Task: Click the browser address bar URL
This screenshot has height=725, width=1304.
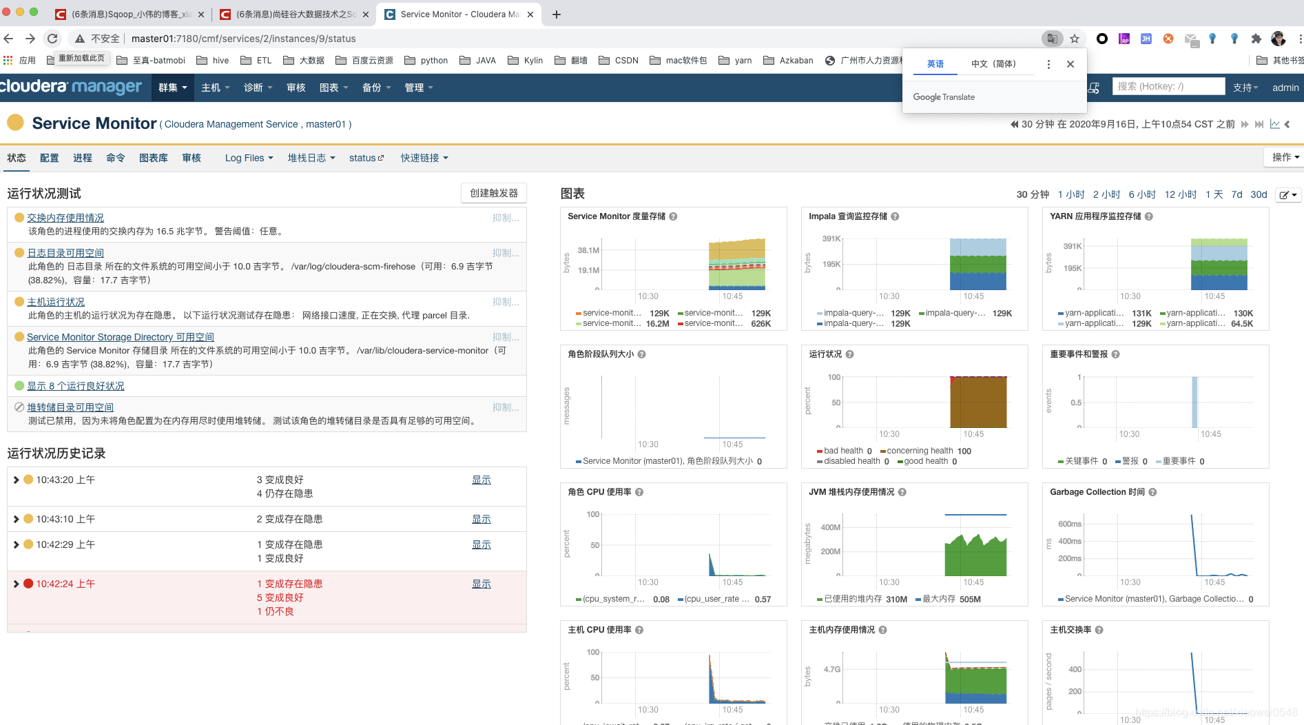Action: 244,39
